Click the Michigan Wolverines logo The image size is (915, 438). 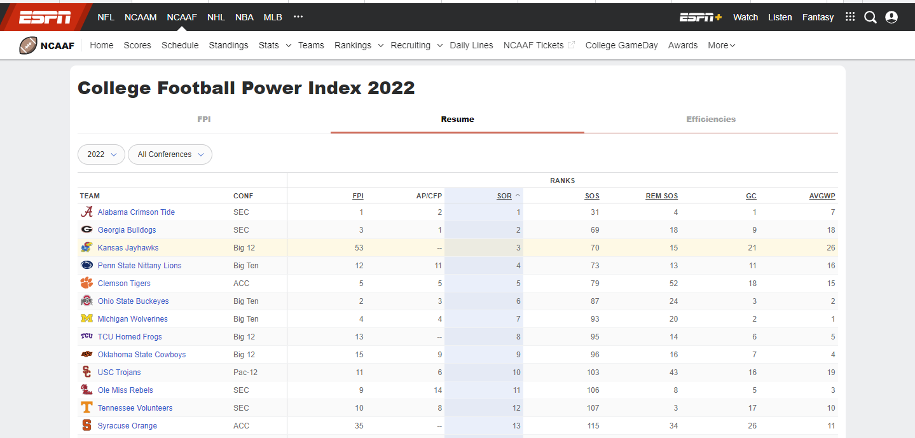pyautogui.click(x=86, y=319)
